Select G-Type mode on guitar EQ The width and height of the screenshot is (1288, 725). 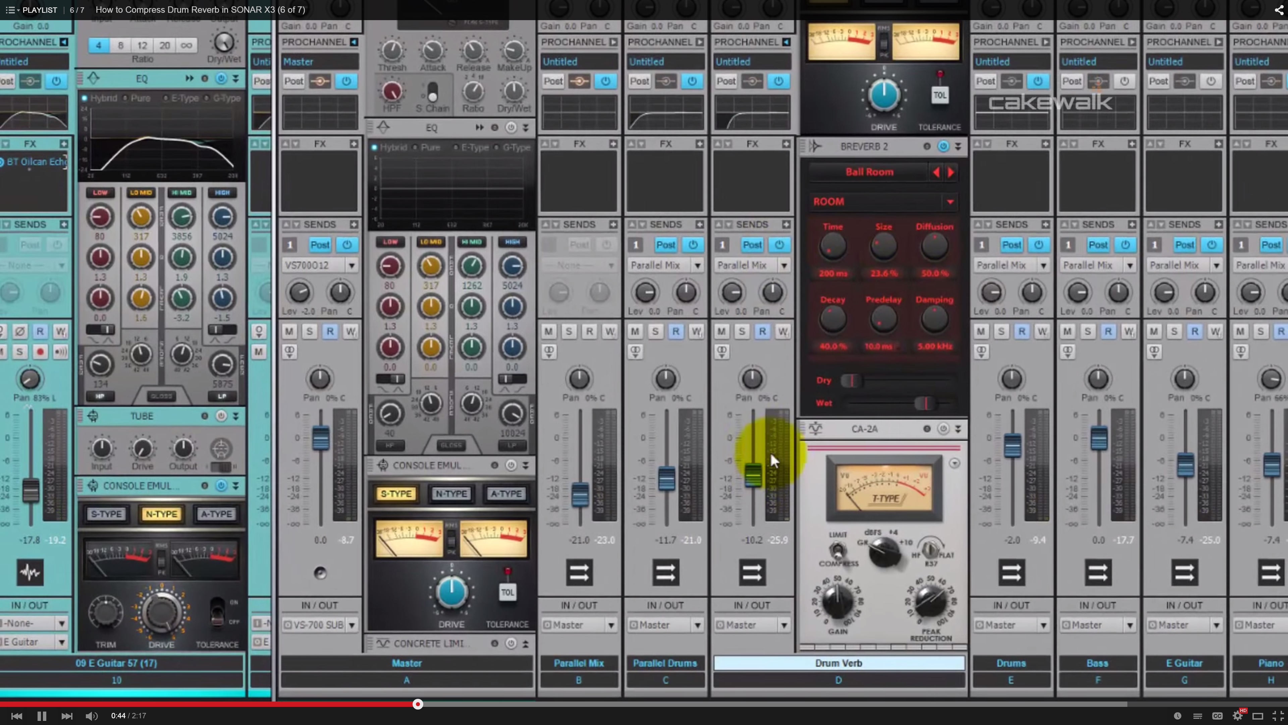223,98
